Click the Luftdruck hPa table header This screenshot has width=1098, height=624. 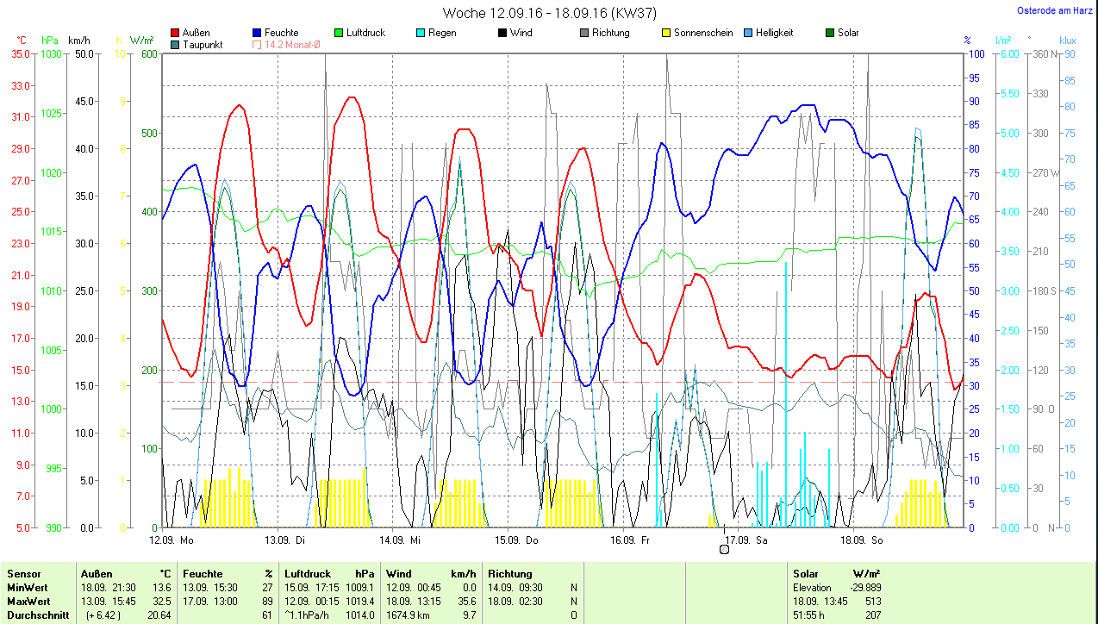(331, 574)
